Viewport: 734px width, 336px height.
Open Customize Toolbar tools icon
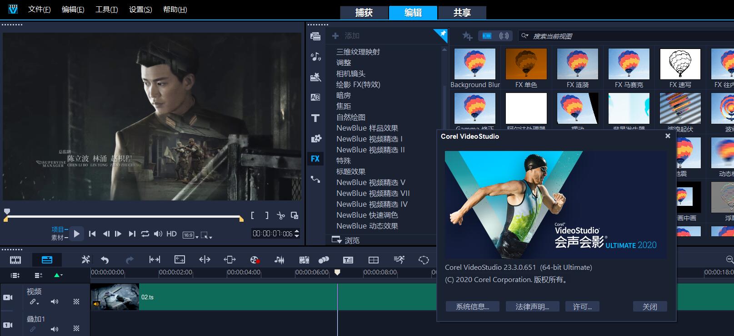[x=85, y=260]
